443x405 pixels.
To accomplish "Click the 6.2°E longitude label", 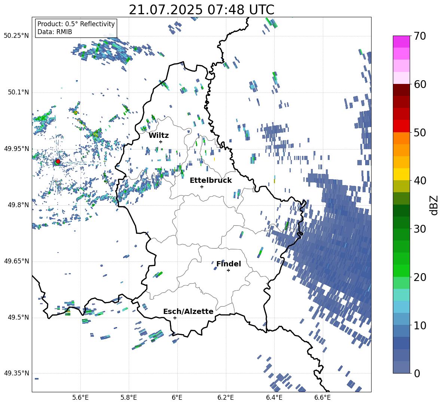I will pos(226,398).
